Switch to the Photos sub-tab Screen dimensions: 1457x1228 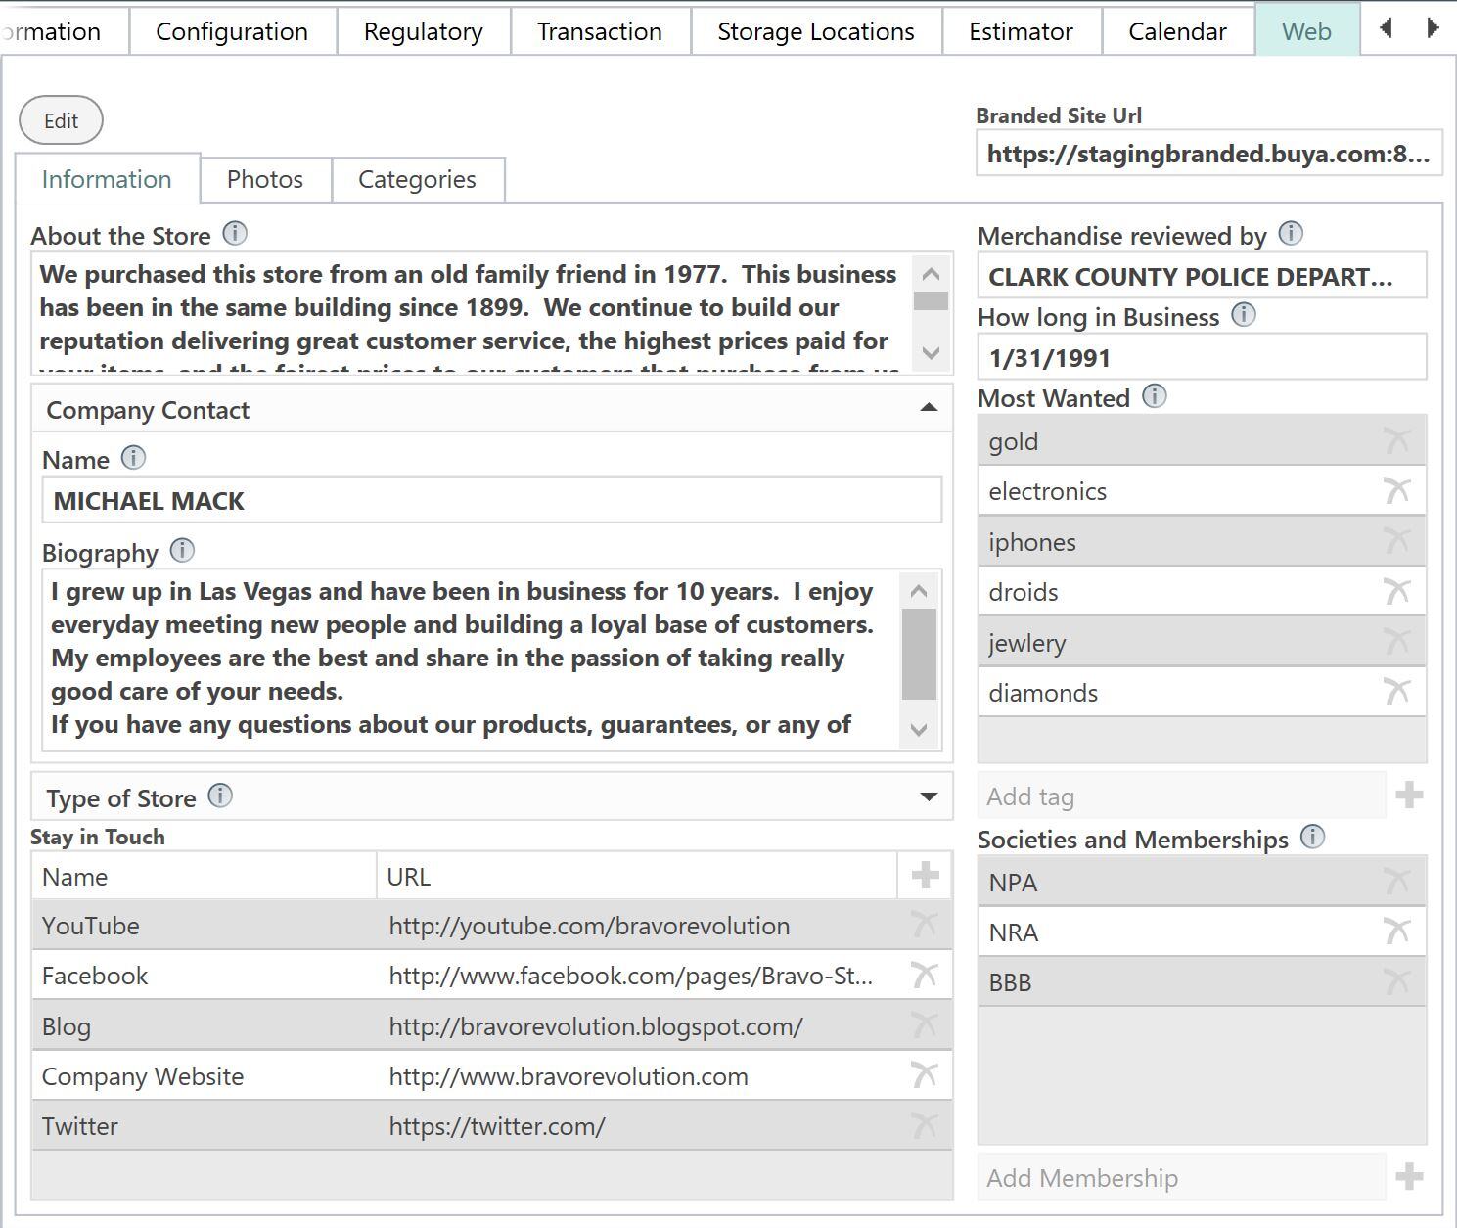pyautogui.click(x=265, y=179)
